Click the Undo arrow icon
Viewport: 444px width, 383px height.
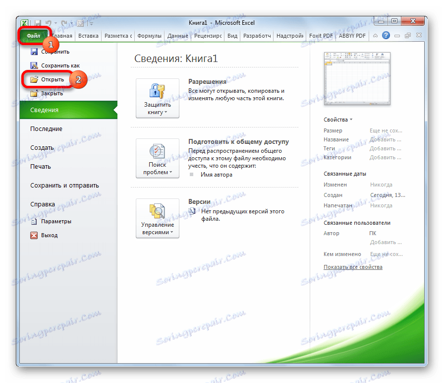[x=47, y=23]
